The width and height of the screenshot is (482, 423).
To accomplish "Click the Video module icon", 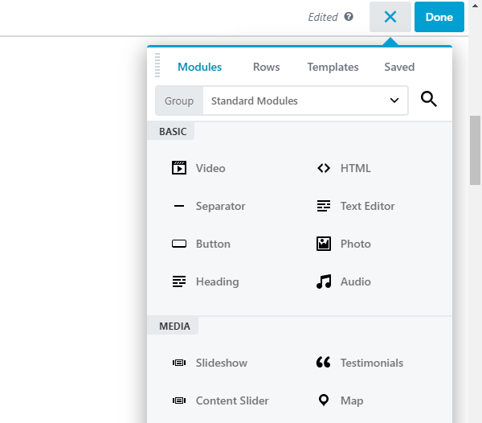I will 179,168.
